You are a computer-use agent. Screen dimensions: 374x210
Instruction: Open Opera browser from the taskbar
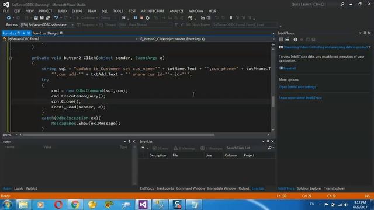58,205
